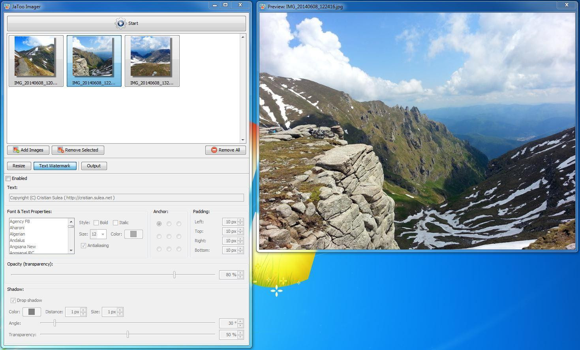The height and width of the screenshot is (350, 580).
Task: Increase the shadow Angle spinner
Action: (x=240, y=321)
